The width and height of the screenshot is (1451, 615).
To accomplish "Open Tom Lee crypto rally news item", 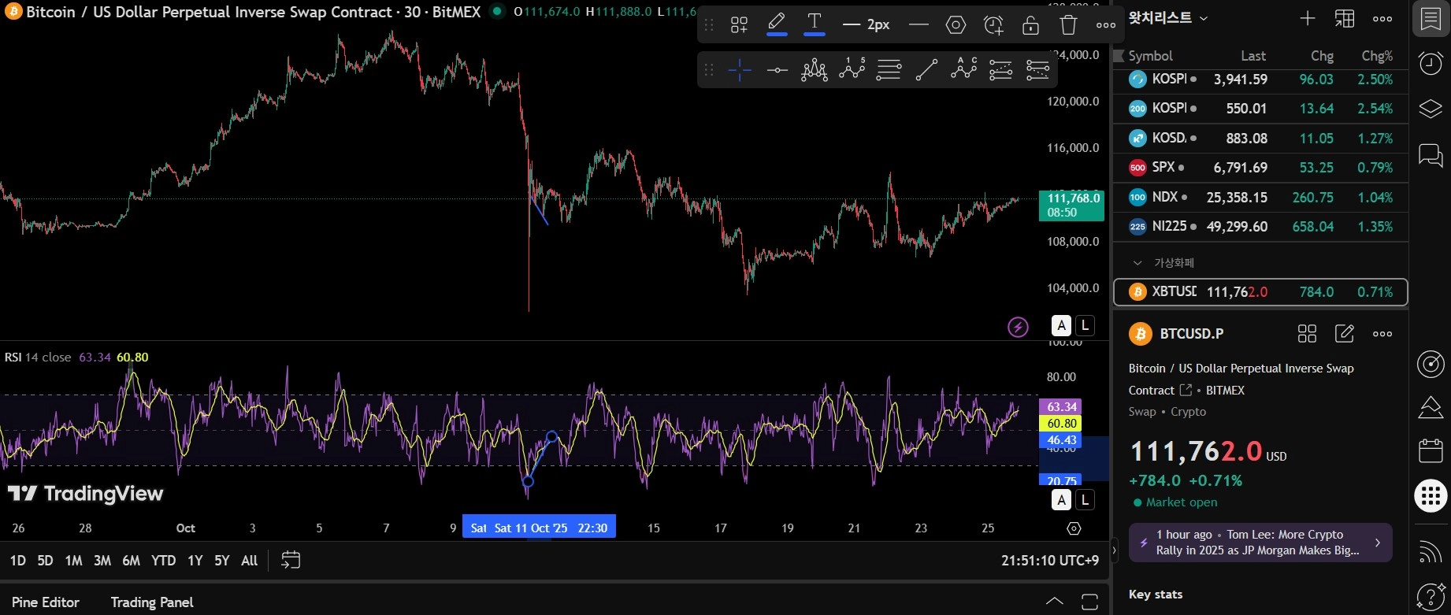I will coord(1260,543).
